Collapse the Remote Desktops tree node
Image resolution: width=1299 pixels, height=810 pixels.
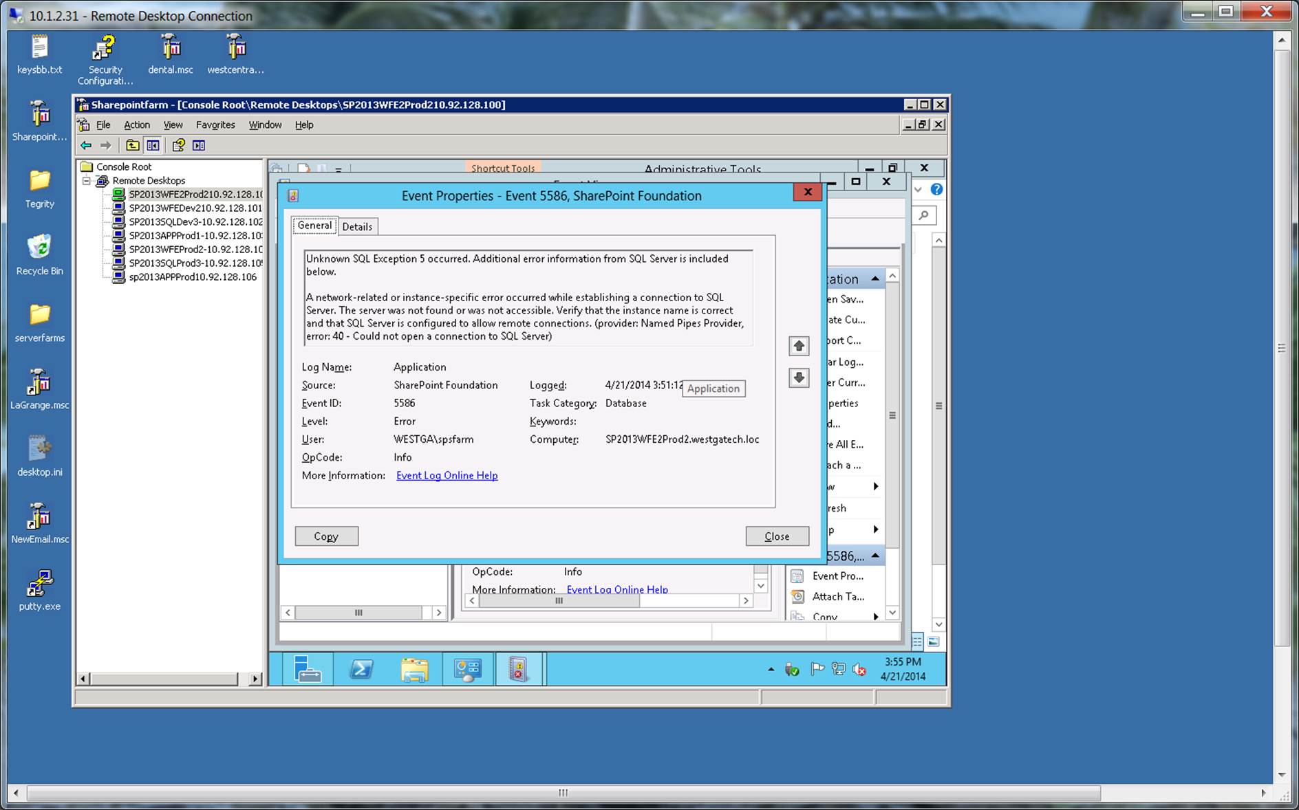(87, 181)
